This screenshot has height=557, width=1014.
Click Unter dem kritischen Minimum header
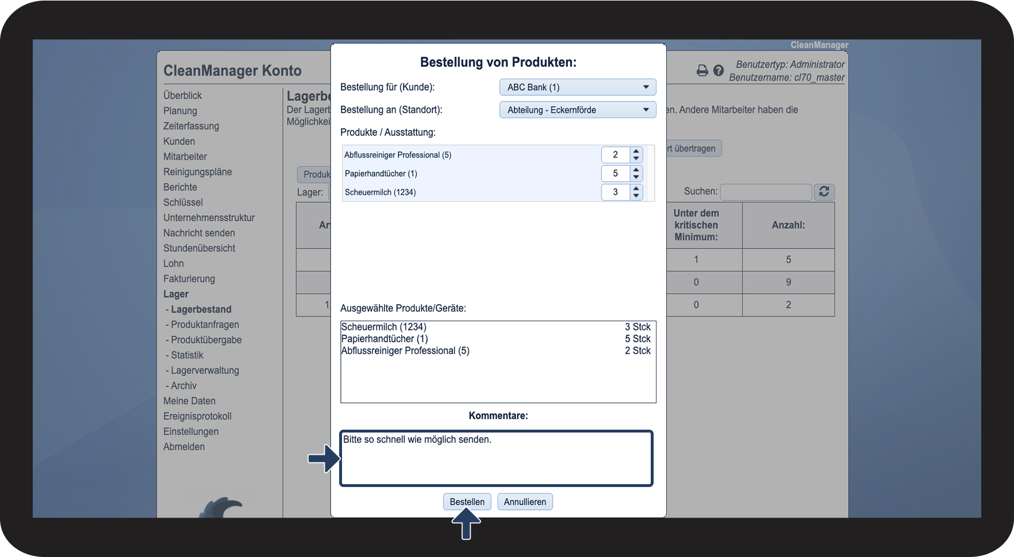696,225
